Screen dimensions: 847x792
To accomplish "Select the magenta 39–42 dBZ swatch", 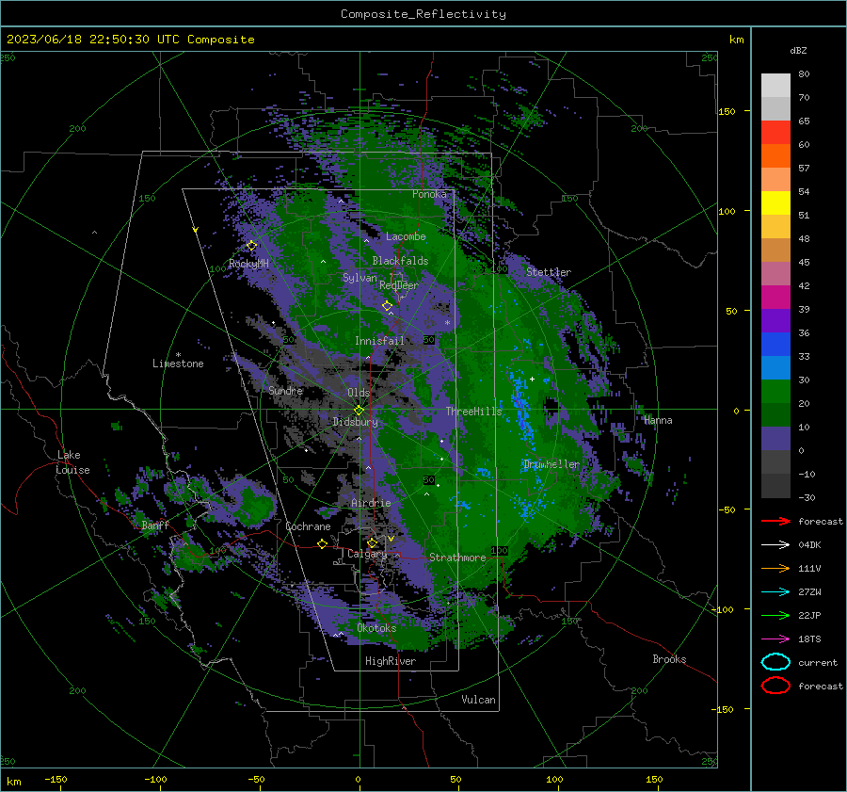I will click(x=775, y=298).
